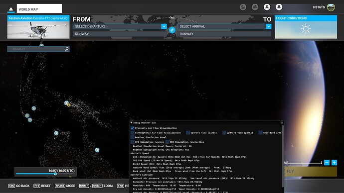Open the SELECT DEPARTURE combo box
Screen dimensions: 344x193
[x=120, y=26]
